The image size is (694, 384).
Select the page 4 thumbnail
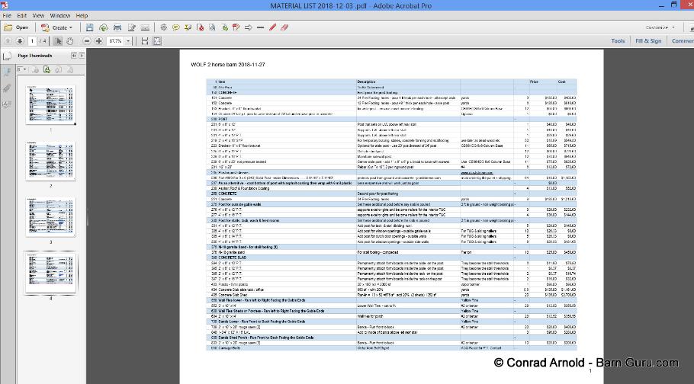pyautogui.click(x=50, y=273)
